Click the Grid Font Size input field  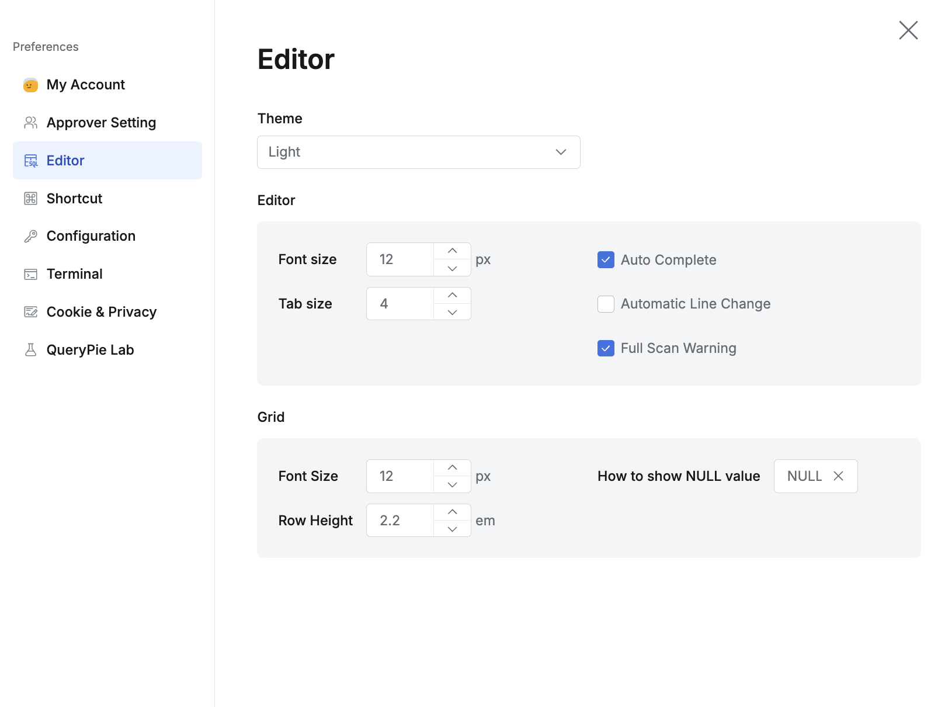400,476
